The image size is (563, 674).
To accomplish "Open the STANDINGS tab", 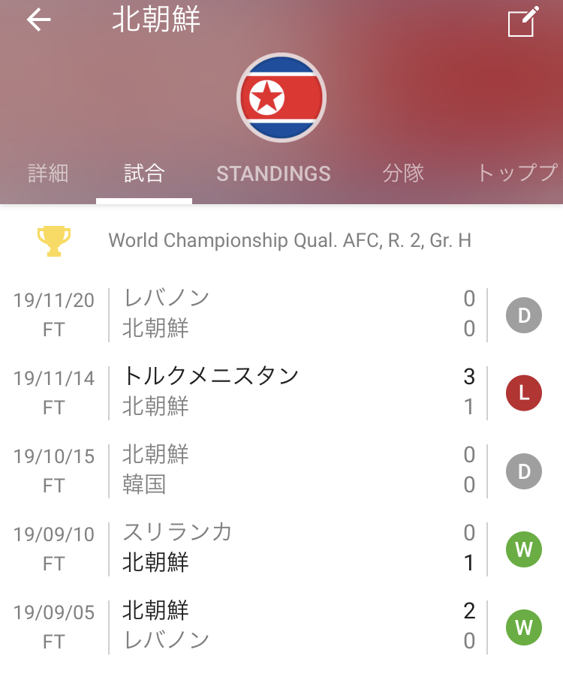I will tap(273, 174).
